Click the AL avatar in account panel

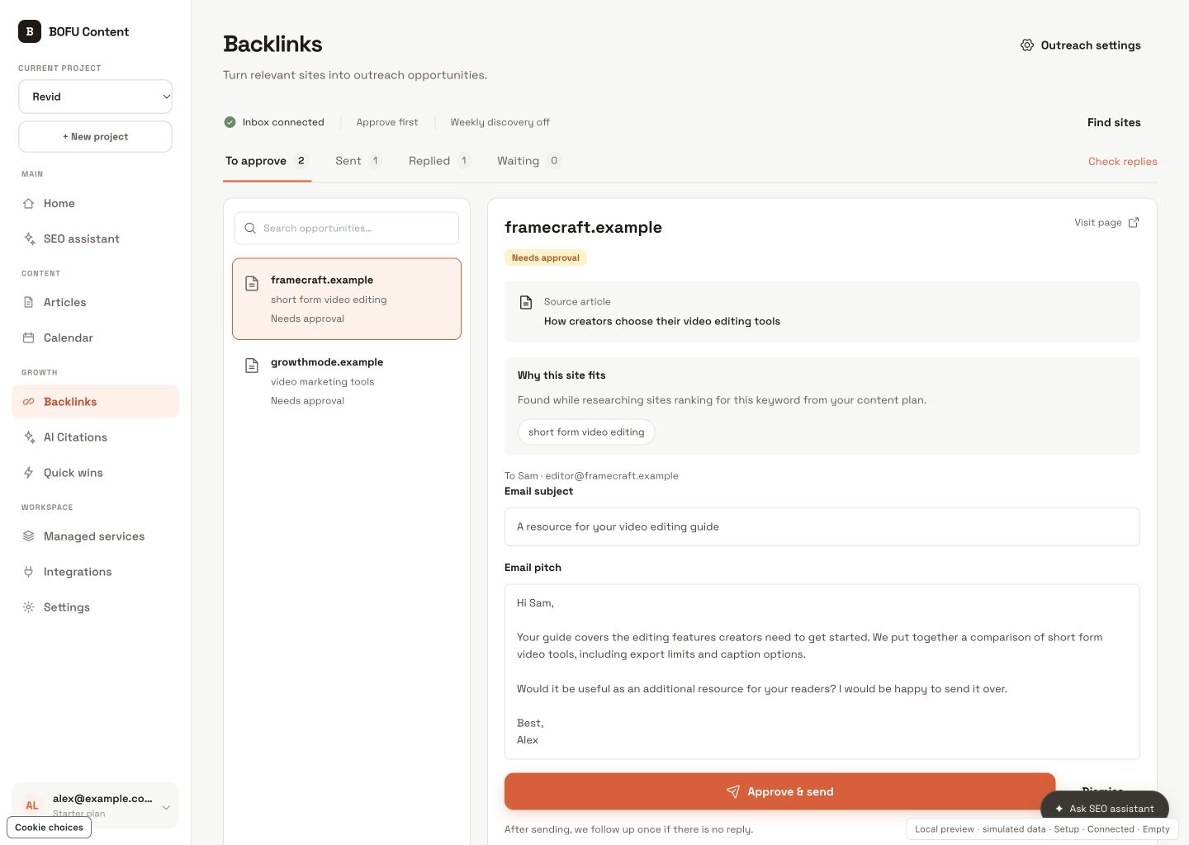pos(32,805)
